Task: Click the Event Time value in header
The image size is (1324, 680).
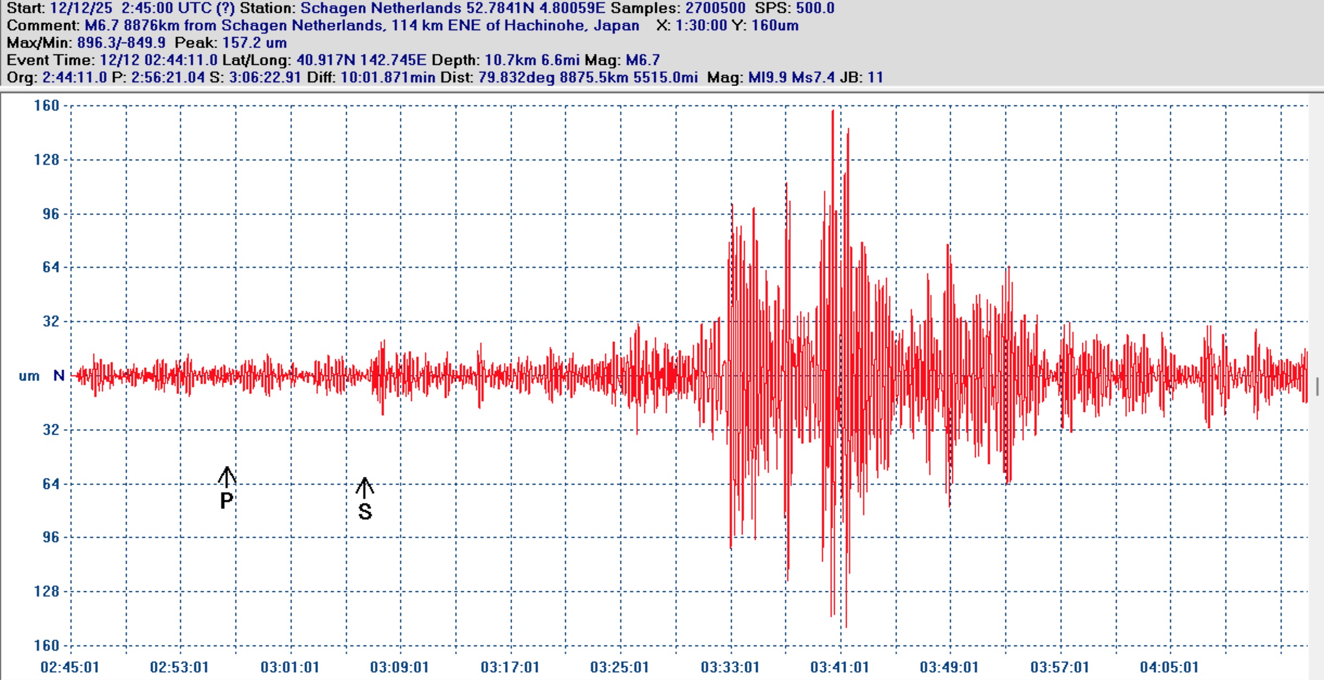Action: [159, 60]
